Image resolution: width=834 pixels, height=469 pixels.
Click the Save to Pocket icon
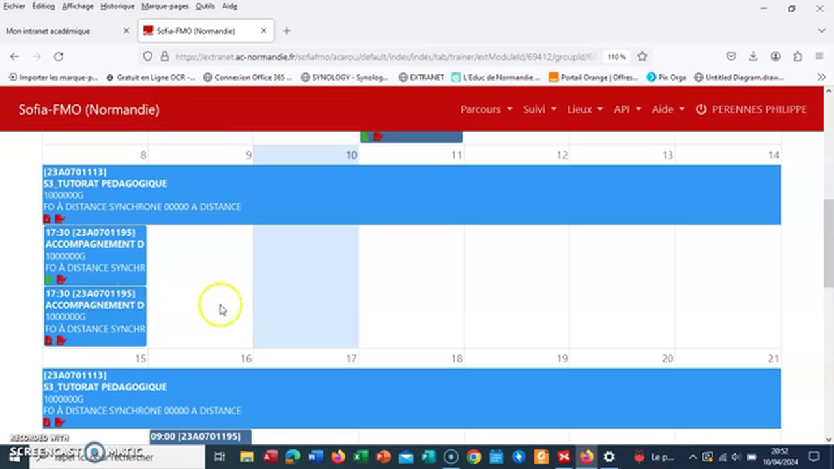pos(732,57)
